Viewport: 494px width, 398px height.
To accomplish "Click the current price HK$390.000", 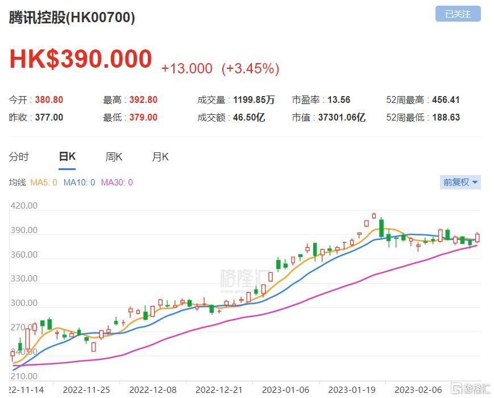I will (81, 59).
